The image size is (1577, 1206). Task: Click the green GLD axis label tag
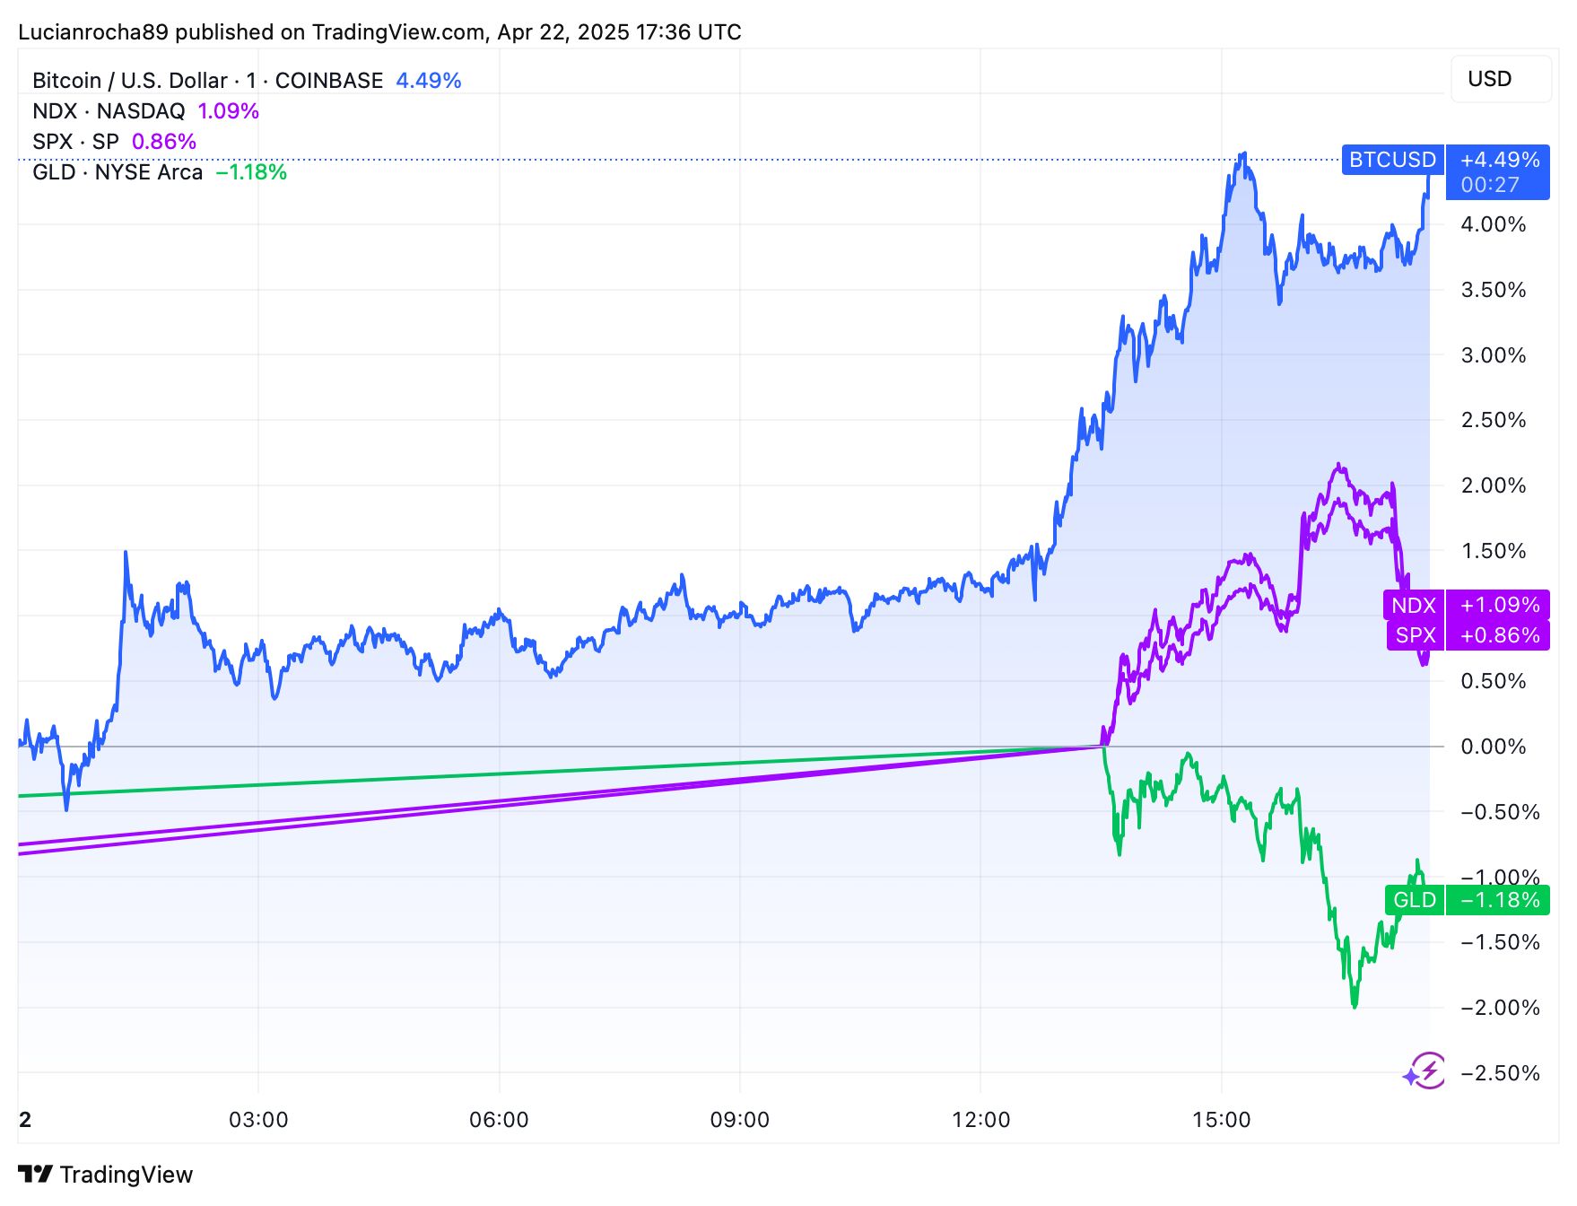pyautogui.click(x=1415, y=900)
